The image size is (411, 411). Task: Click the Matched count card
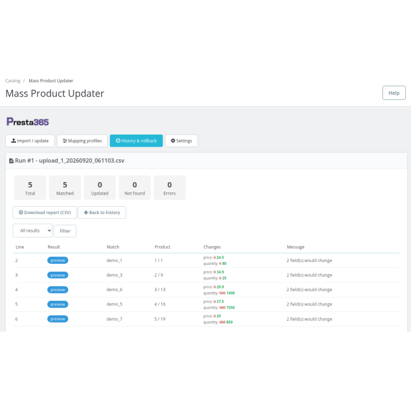coord(65,188)
